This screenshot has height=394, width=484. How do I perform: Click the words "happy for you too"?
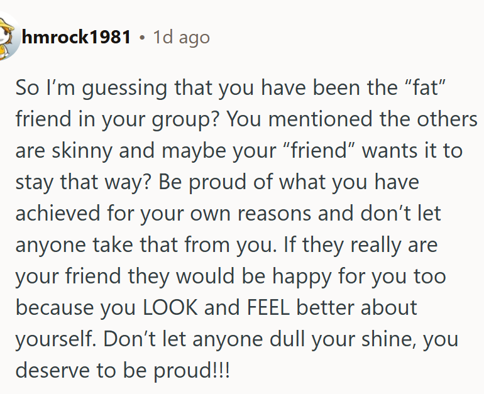(x=359, y=276)
